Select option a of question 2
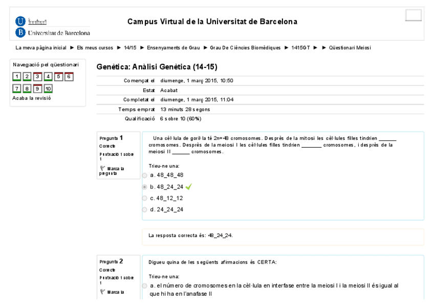The height and width of the screenshot is (306, 434). (145, 286)
